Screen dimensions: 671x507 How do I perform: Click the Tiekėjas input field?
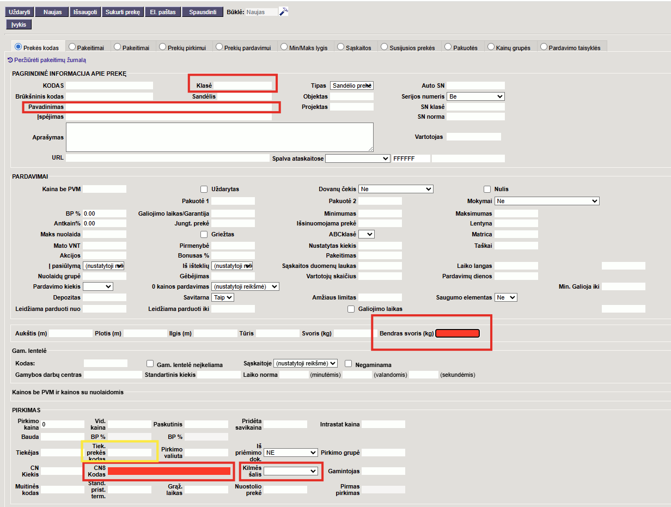click(x=63, y=453)
